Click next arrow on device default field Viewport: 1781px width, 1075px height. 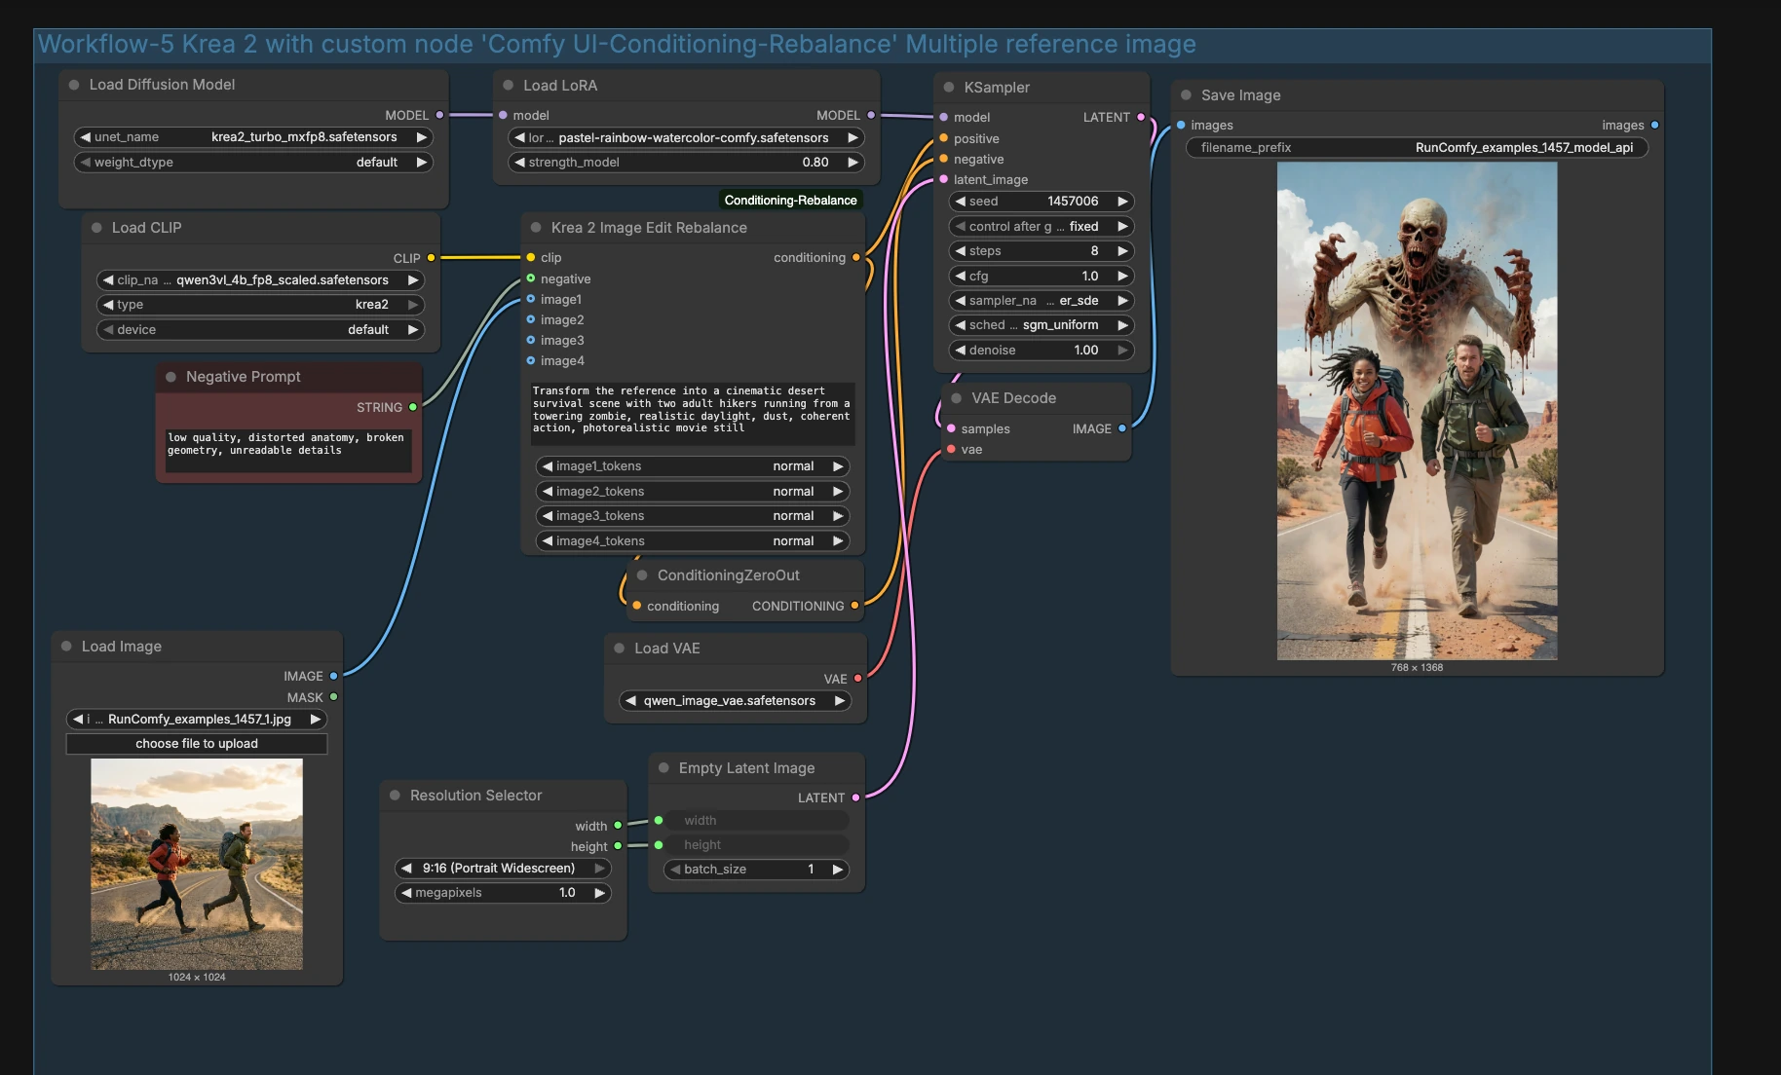[x=413, y=330]
